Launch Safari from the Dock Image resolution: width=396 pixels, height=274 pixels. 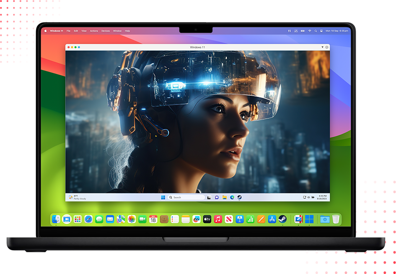[88, 218]
